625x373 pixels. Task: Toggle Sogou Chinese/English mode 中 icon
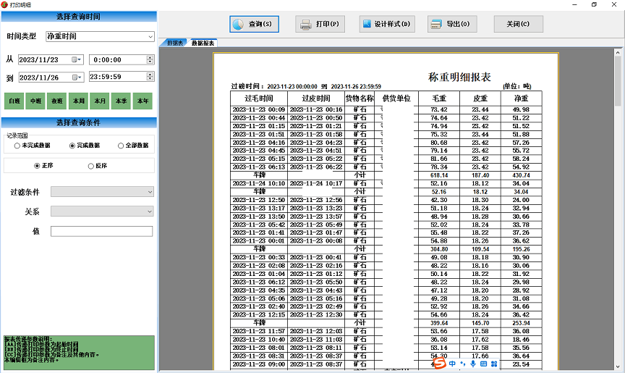453,364
